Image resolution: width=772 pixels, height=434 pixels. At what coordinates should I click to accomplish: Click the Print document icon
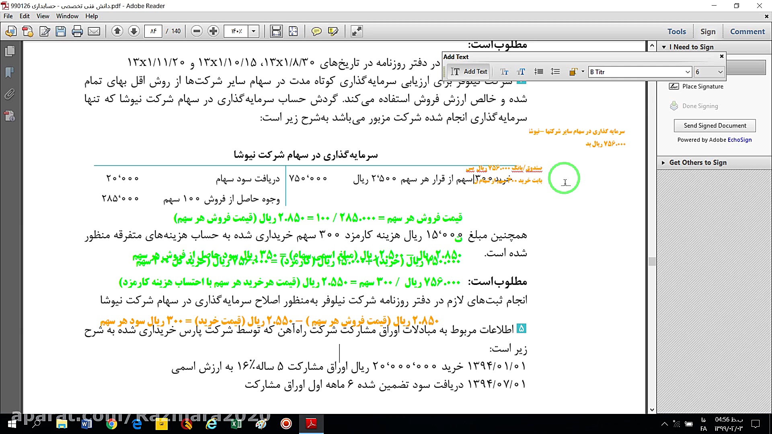pos(77,31)
